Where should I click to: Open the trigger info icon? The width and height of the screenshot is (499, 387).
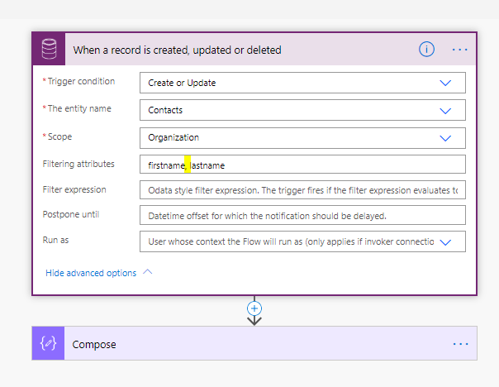click(x=426, y=50)
